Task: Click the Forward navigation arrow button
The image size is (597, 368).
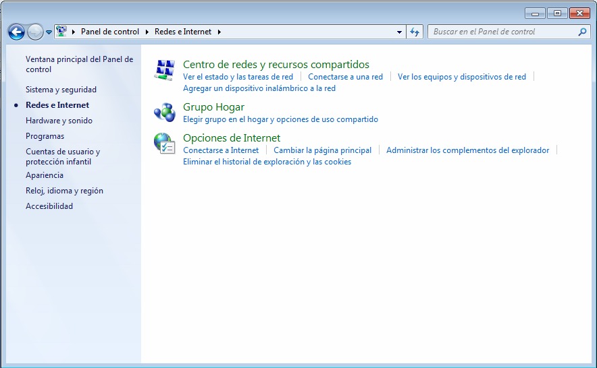Action: pos(35,32)
